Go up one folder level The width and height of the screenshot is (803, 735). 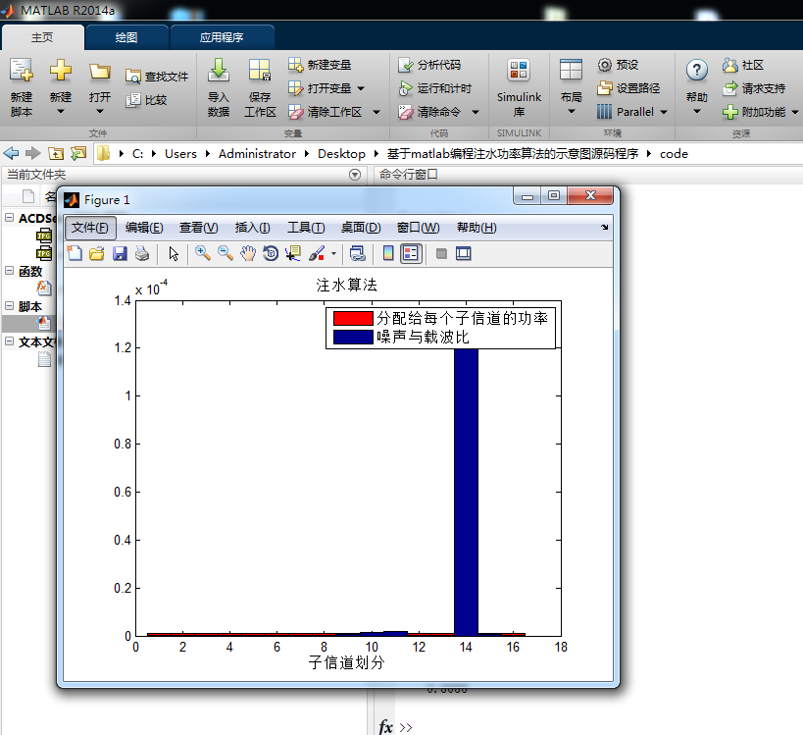(55, 153)
